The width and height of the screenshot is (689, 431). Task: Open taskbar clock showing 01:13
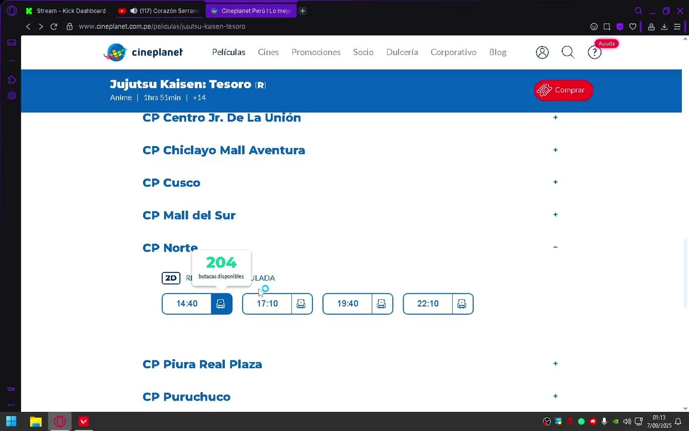point(658,421)
